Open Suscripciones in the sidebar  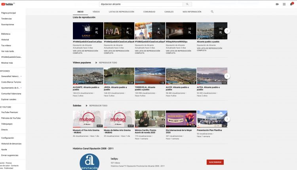[x=7, y=25]
